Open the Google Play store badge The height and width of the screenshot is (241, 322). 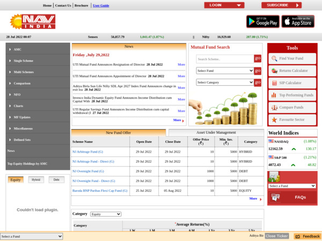pos(263,21)
